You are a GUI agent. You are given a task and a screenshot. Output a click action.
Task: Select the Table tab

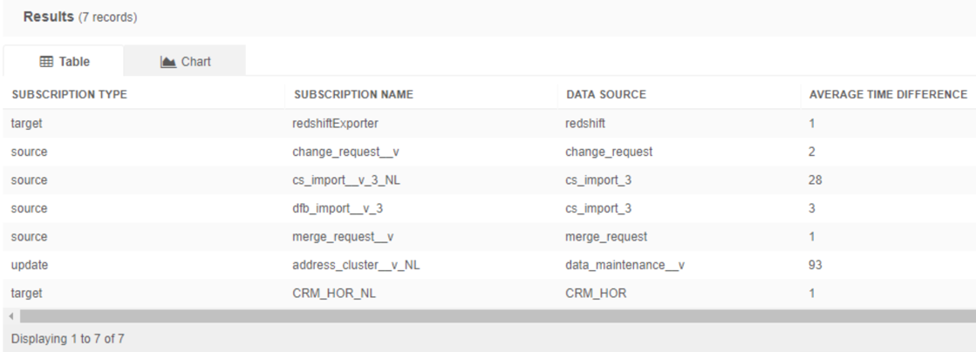click(63, 62)
